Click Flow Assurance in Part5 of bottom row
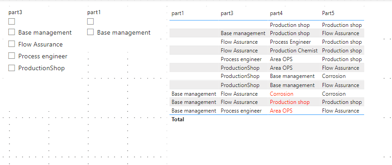392x165 pixels. [x=340, y=111]
